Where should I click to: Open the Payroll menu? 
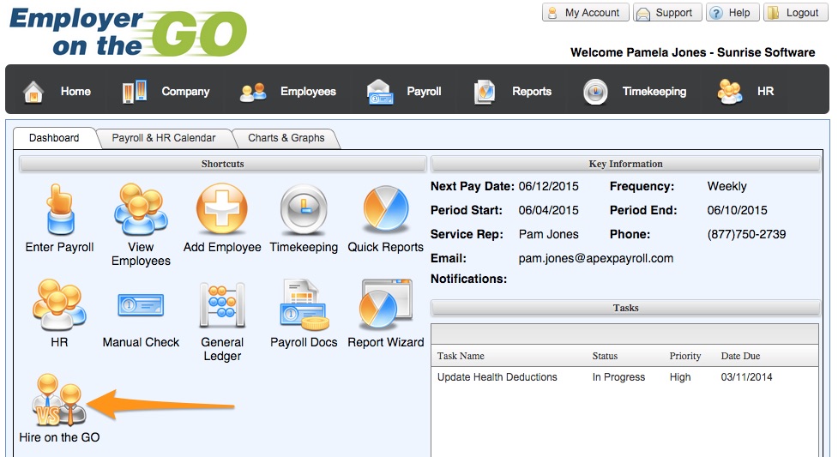[424, 92]
